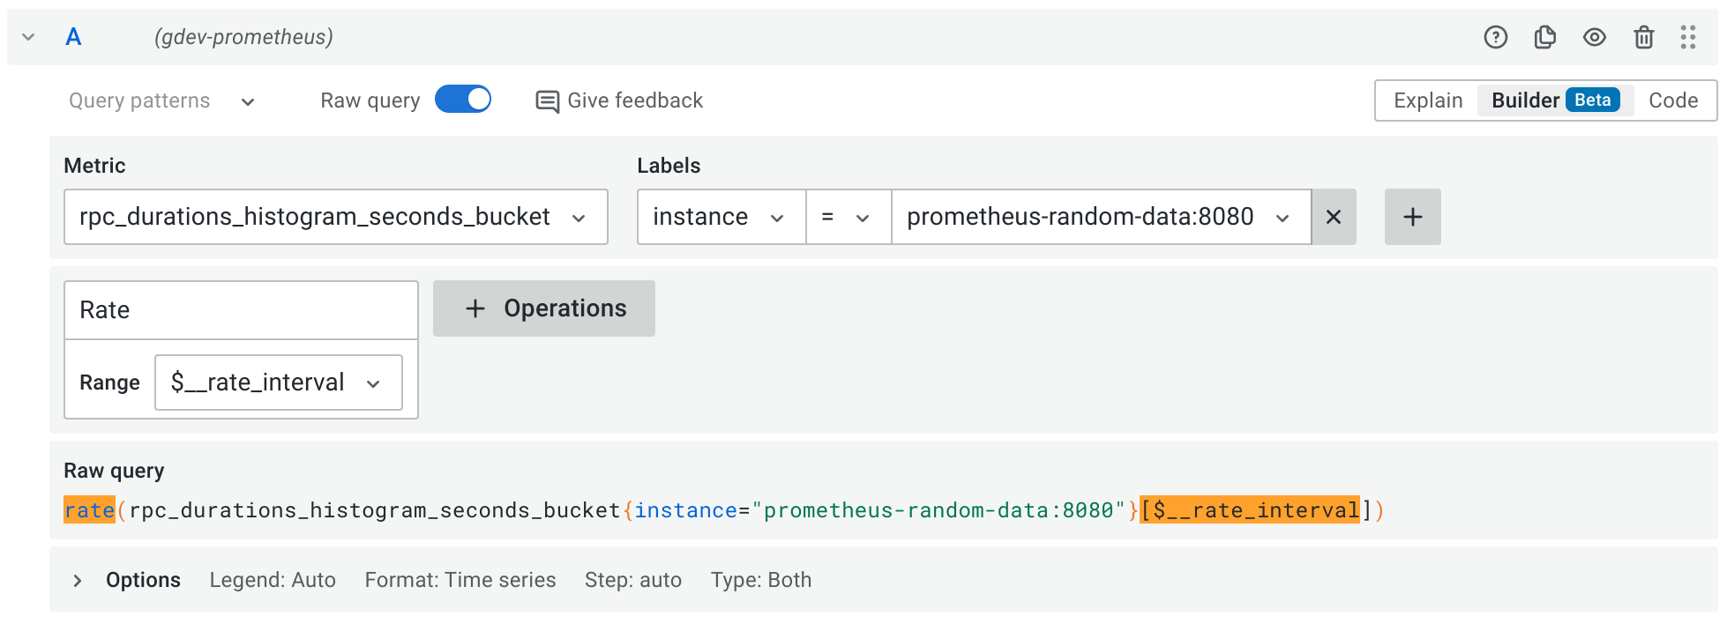Switch to Code editor mode
The width and height of the screenshot is (1727, 624).
click(x=1672, y=100)
